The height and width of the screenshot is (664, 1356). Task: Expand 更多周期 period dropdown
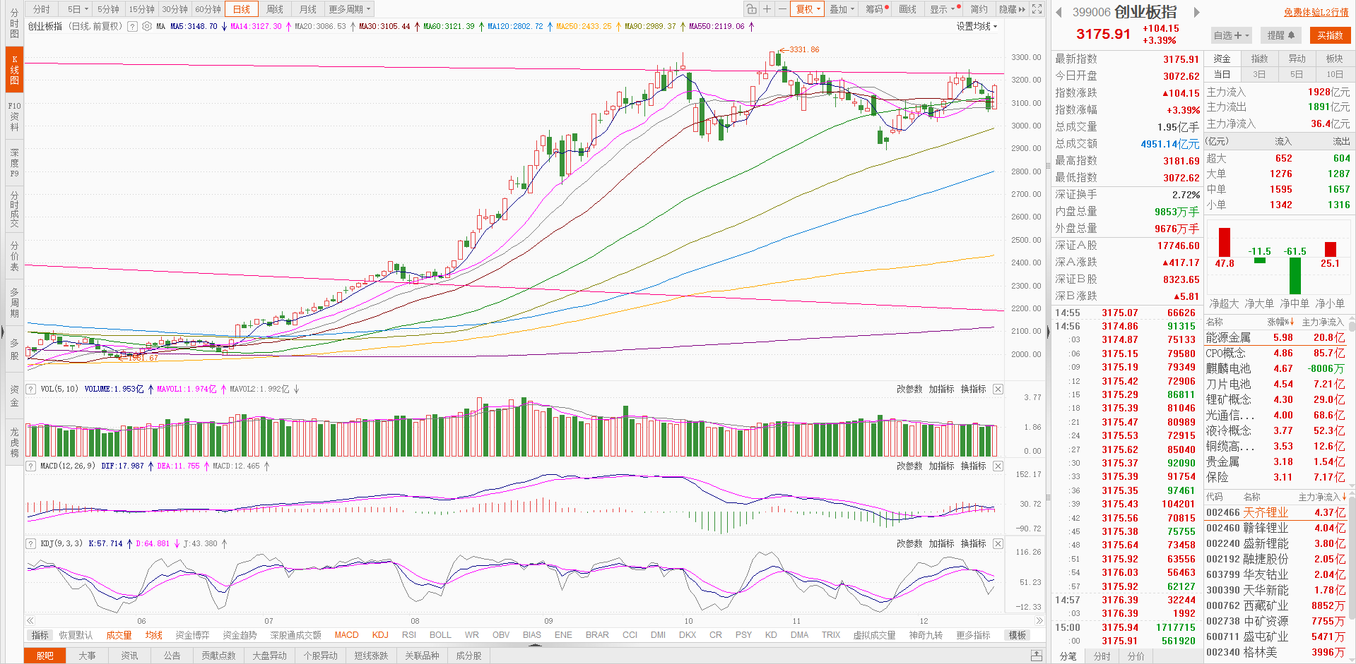[x=349, y=9]
